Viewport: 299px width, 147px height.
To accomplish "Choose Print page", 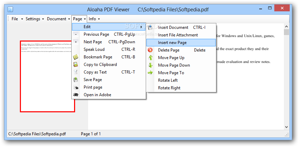I will tap(109, 87).
